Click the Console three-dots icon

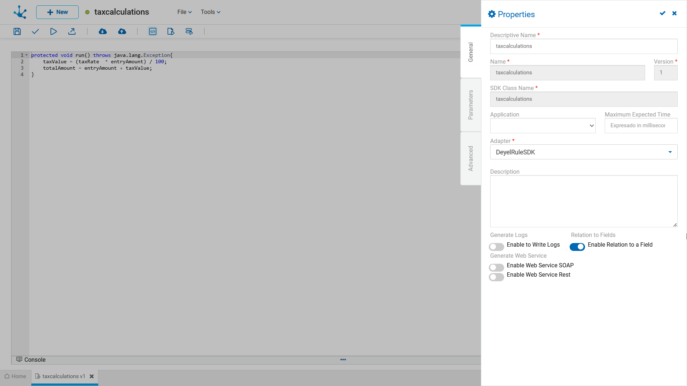pos(343,360)
